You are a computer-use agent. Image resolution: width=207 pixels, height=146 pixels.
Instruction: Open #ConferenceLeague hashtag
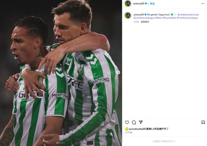point(187,18)
